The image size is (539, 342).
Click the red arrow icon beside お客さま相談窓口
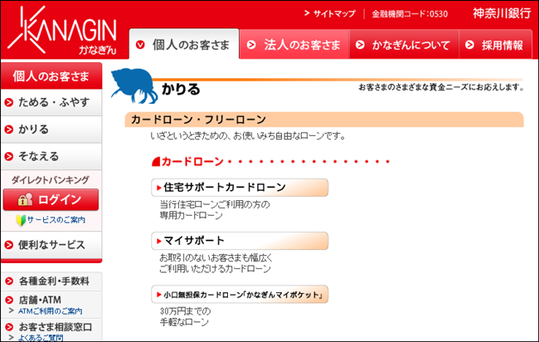tap(9, 327)
